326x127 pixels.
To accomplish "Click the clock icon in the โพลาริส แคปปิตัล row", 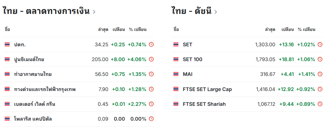I will [151, 119].
